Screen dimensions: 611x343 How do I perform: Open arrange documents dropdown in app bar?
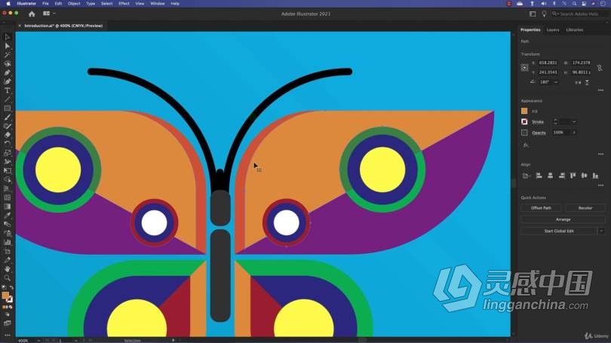tap(49, 14)
